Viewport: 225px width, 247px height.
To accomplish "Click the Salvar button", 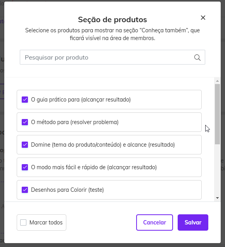I will 193,222.
